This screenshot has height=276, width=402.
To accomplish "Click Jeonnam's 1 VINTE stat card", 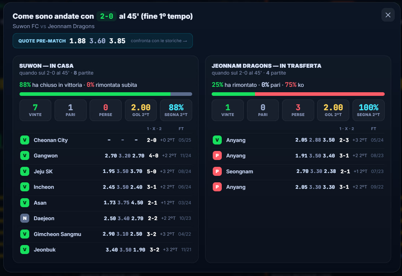I will [228, 110].
